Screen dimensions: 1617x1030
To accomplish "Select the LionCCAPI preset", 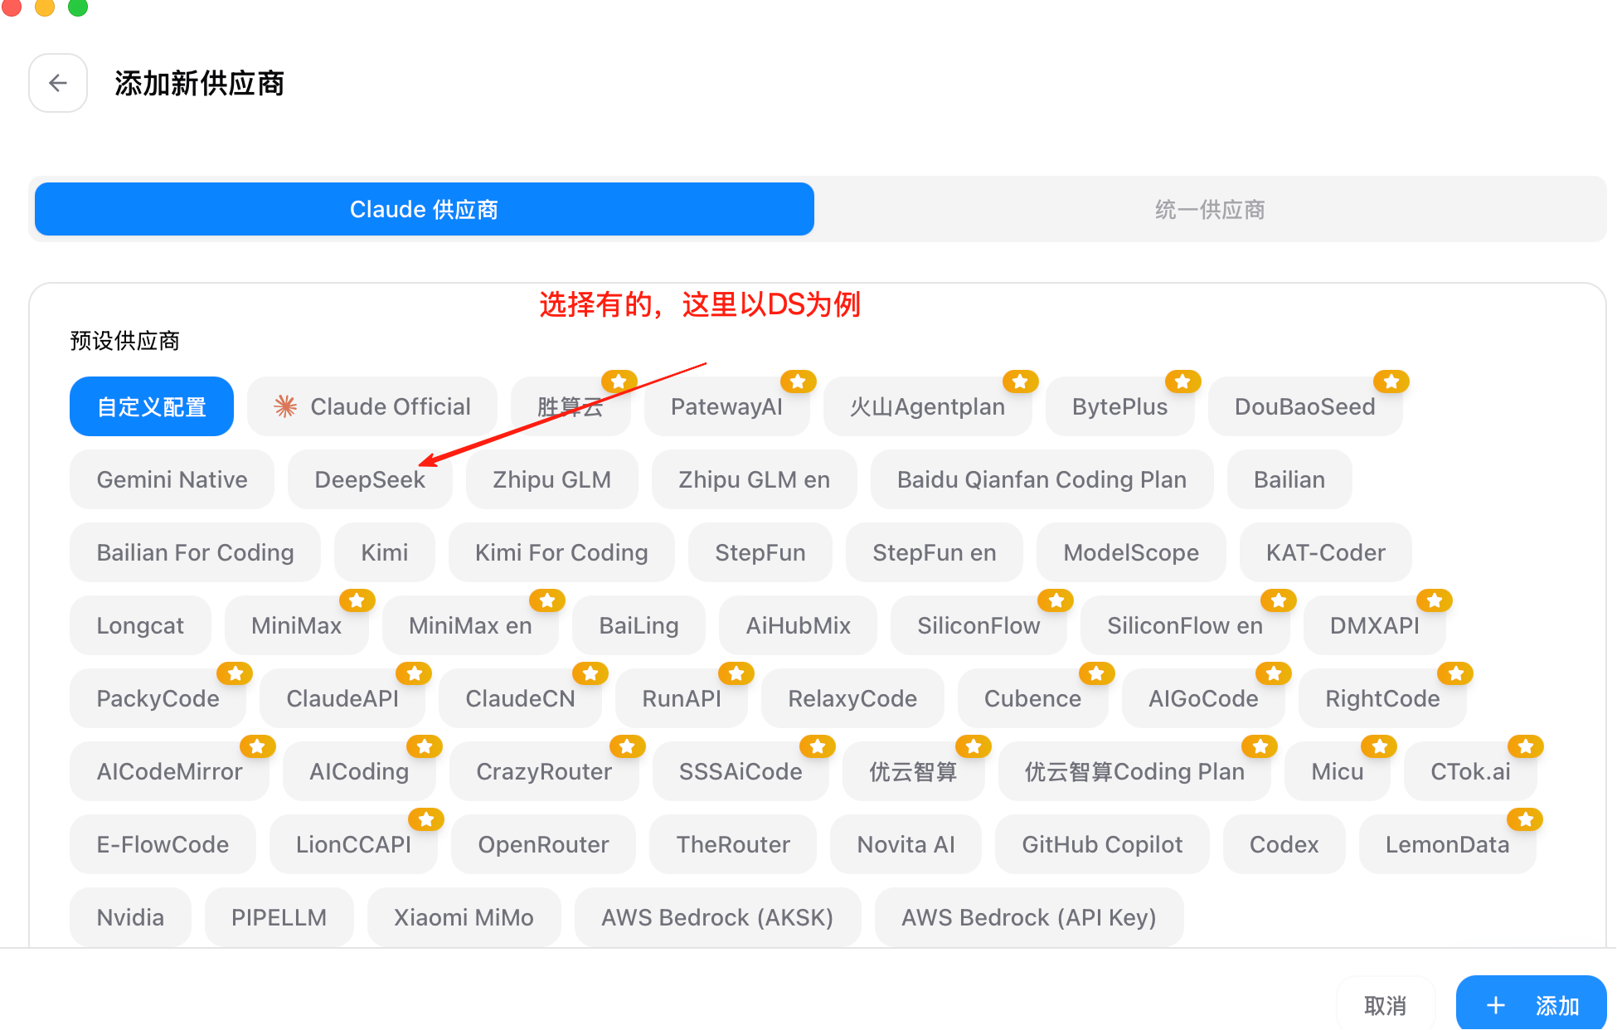I will click(353, 844).
